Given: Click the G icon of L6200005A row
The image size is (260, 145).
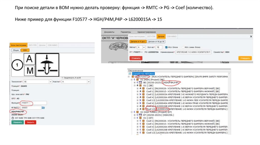Looking at the screenshot, I should pyautogui.click(x=143, y=94).
